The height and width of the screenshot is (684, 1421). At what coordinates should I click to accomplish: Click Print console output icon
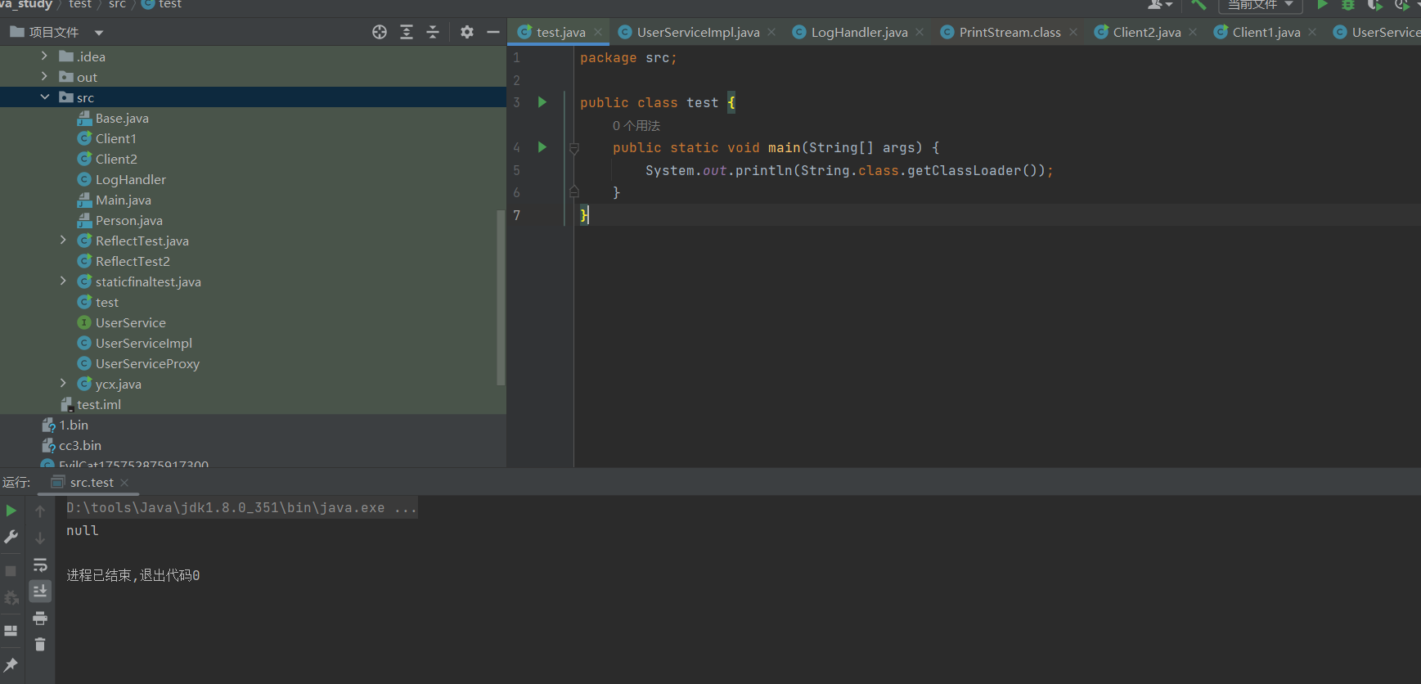(x=40, y=618)
